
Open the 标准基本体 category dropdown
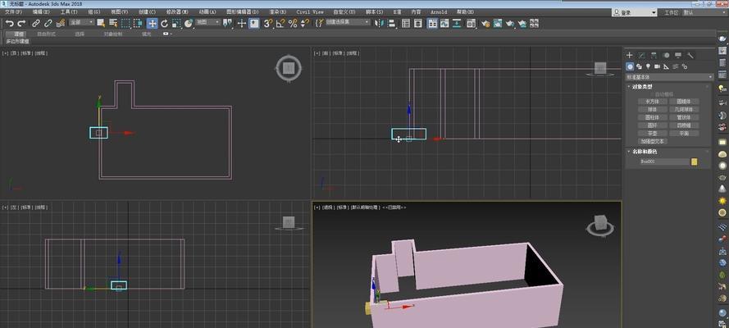click(669, 77)
